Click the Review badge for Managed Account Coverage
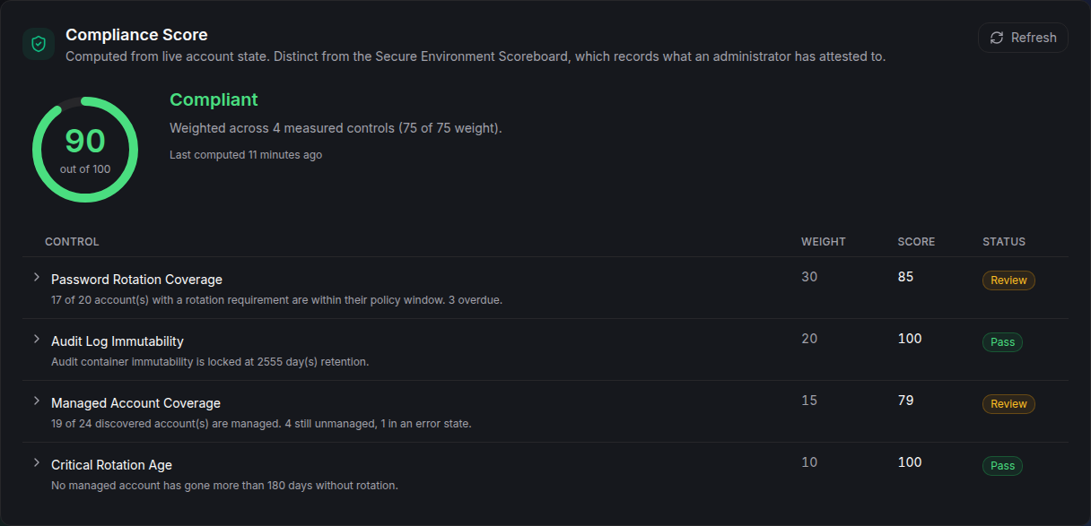The image size is (1091, 526). [x=1008, y=404]
